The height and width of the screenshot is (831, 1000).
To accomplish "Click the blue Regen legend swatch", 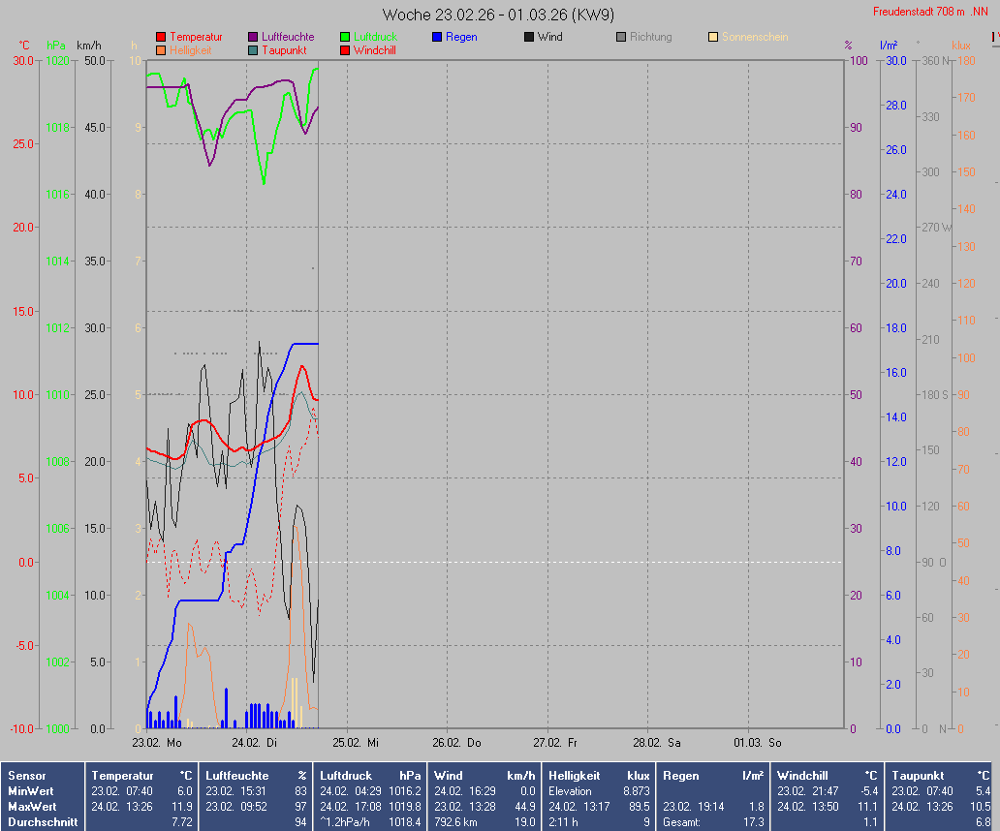I will point(437,38).
